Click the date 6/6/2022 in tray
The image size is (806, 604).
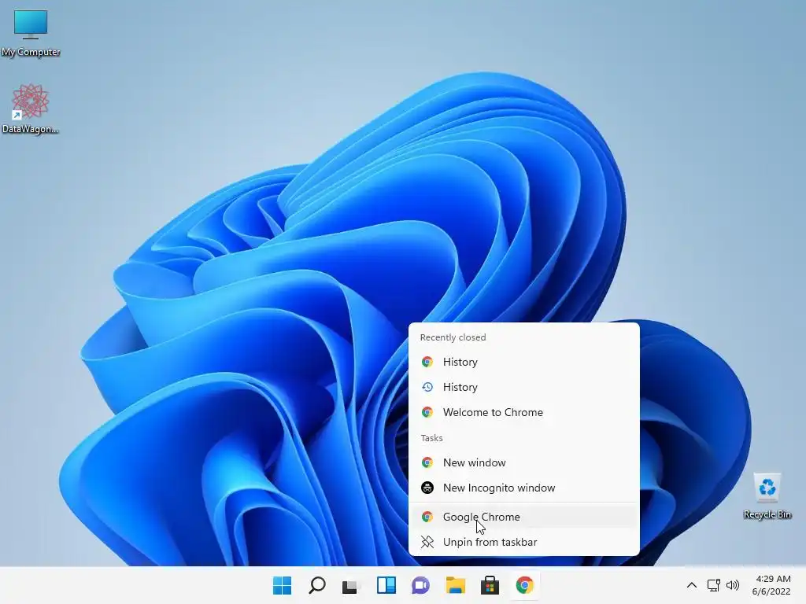coord(771,591)
